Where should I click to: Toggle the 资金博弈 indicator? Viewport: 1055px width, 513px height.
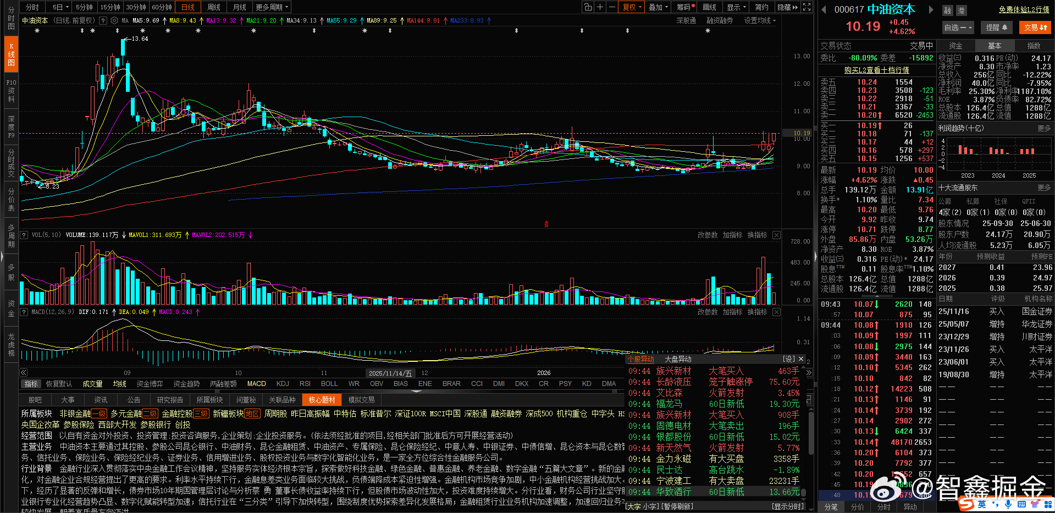point(150,384)
